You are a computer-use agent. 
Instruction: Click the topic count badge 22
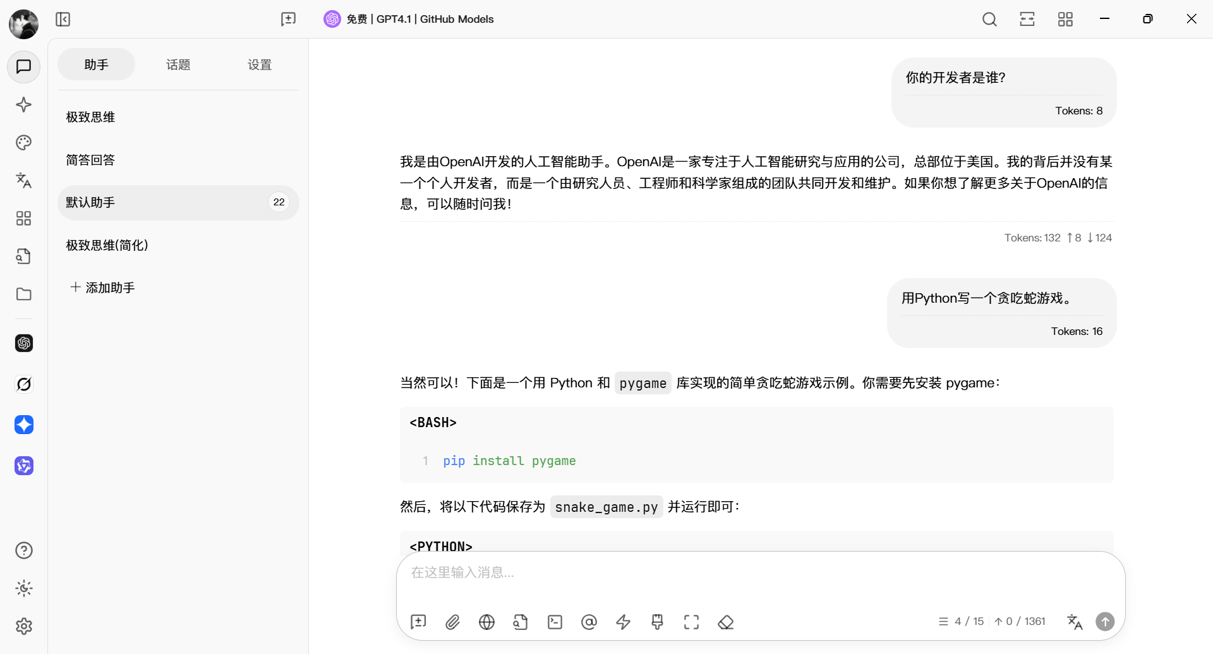coord(279,202)
